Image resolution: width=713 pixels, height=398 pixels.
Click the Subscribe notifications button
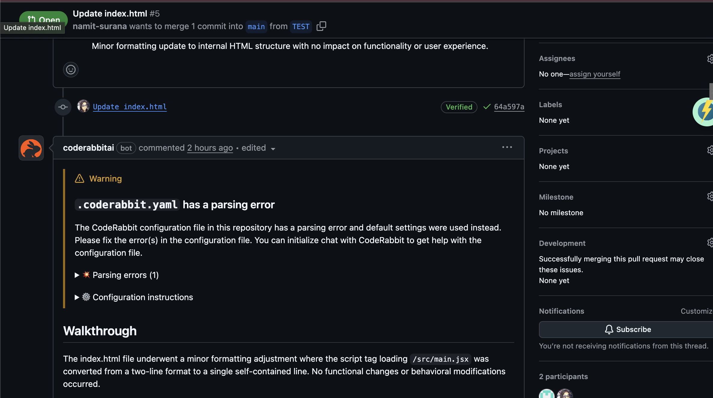[x=628, y=330]
